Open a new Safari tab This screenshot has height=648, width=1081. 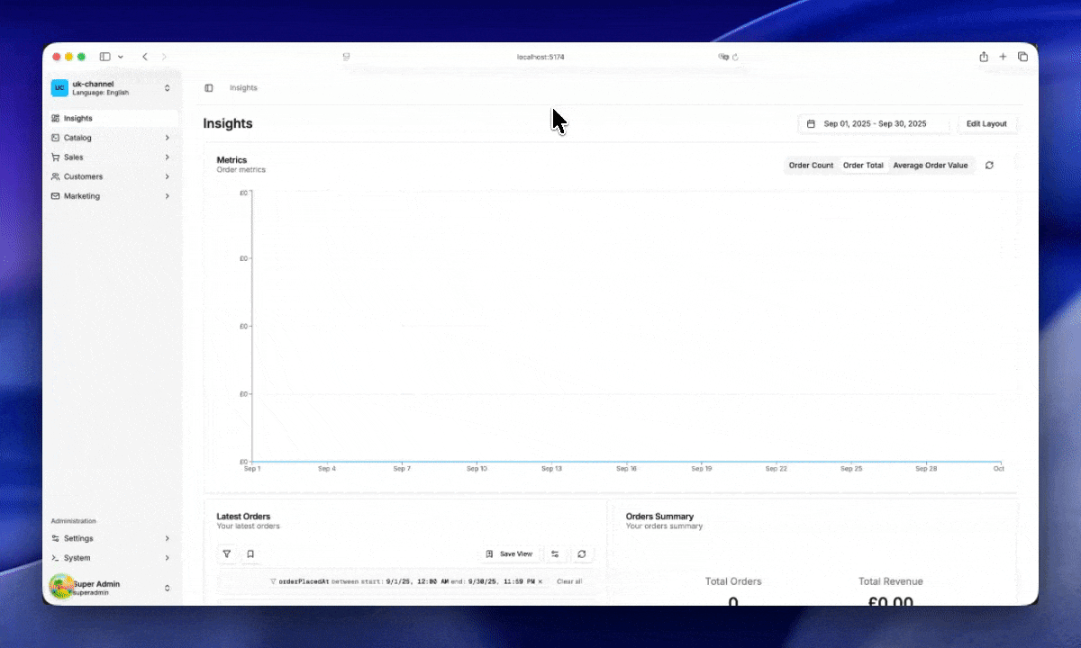tap(1003, 57)
